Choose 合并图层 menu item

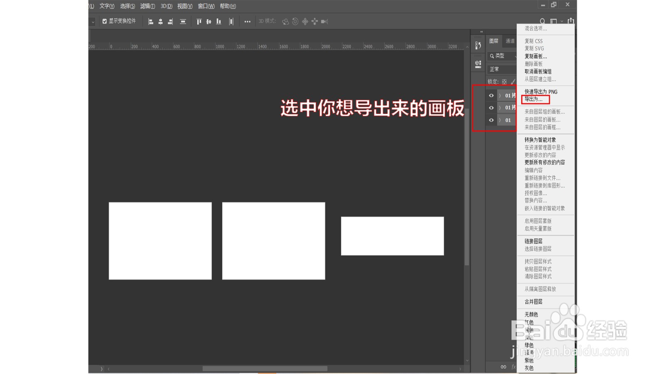click(533, 302)
